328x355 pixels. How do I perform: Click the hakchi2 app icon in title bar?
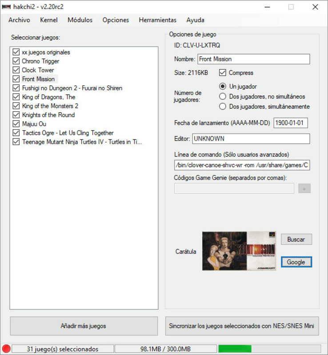point(6,7)
